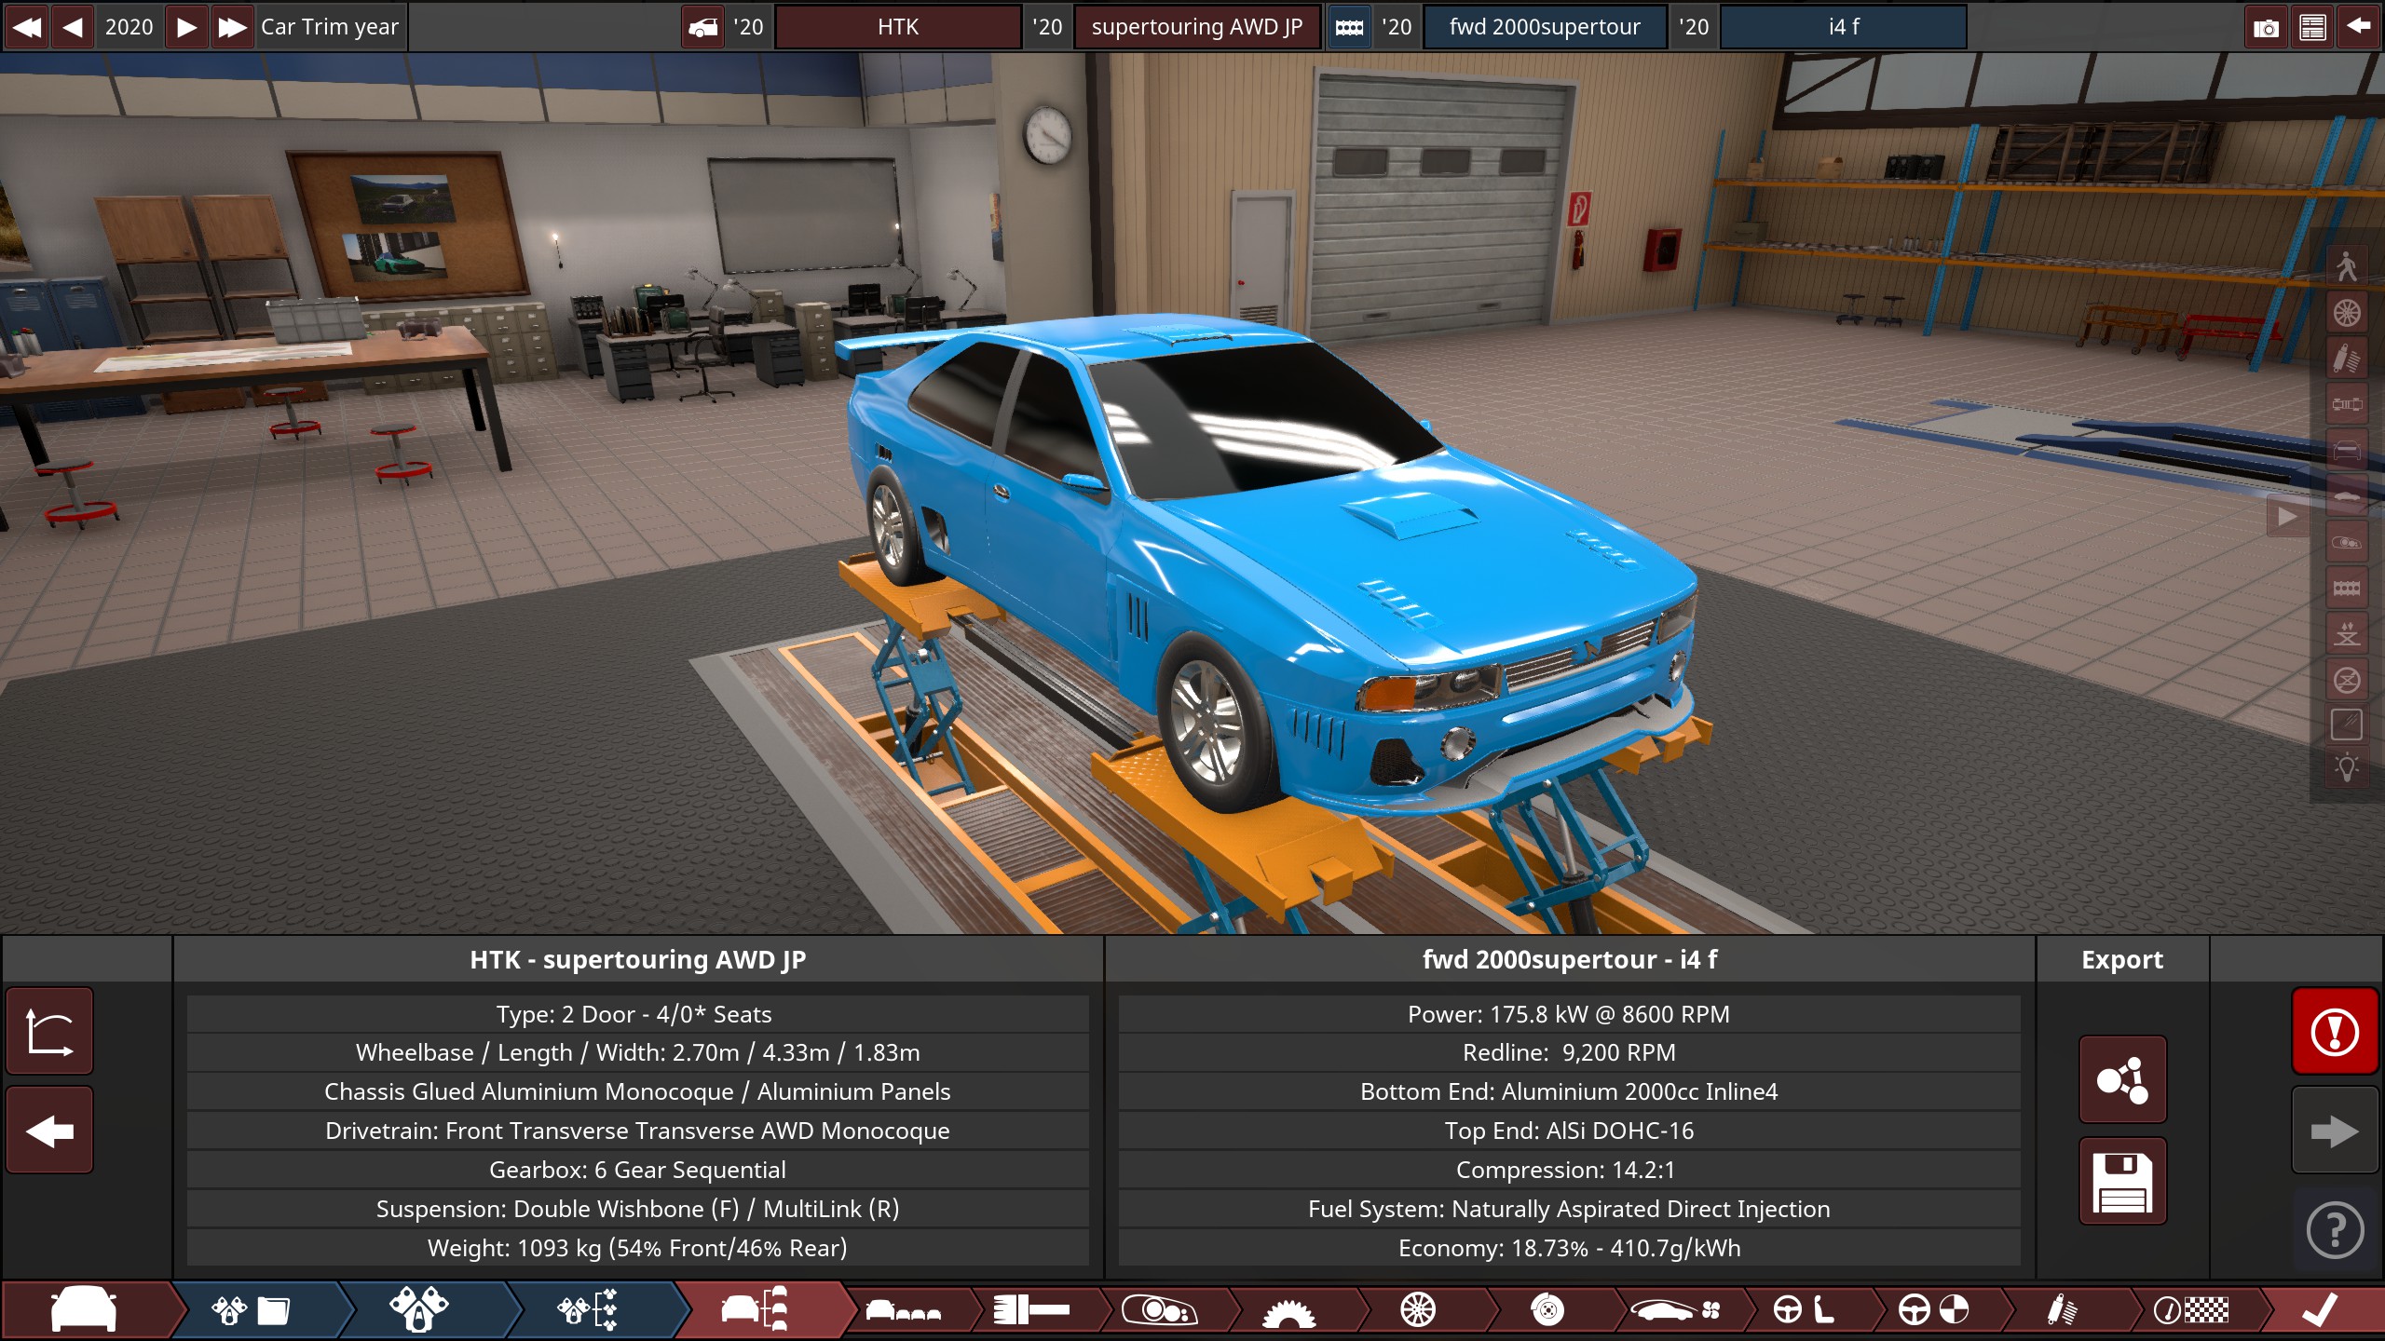The image size is (2385, 1341).
Task: Click the left back arrow button
Action: pyautogui.click(x=49, y=1131)
